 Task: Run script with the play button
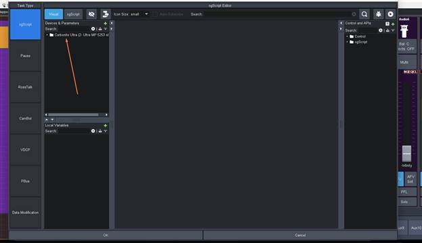(x=390, y=14)
